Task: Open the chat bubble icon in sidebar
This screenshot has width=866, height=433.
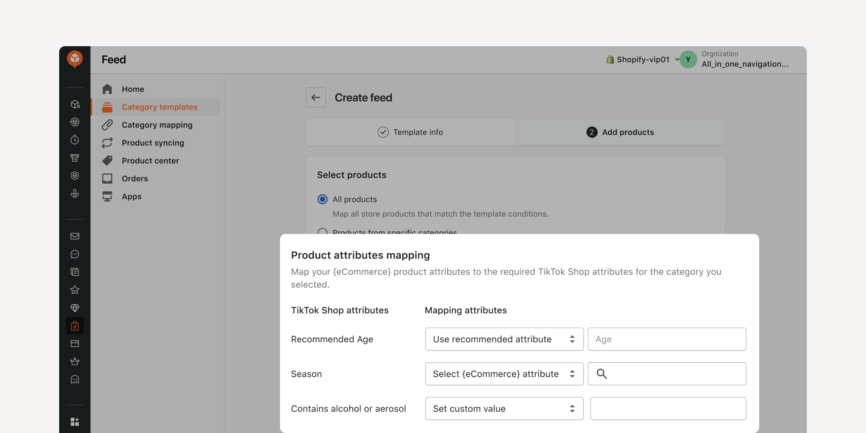Action: [75, 254]
